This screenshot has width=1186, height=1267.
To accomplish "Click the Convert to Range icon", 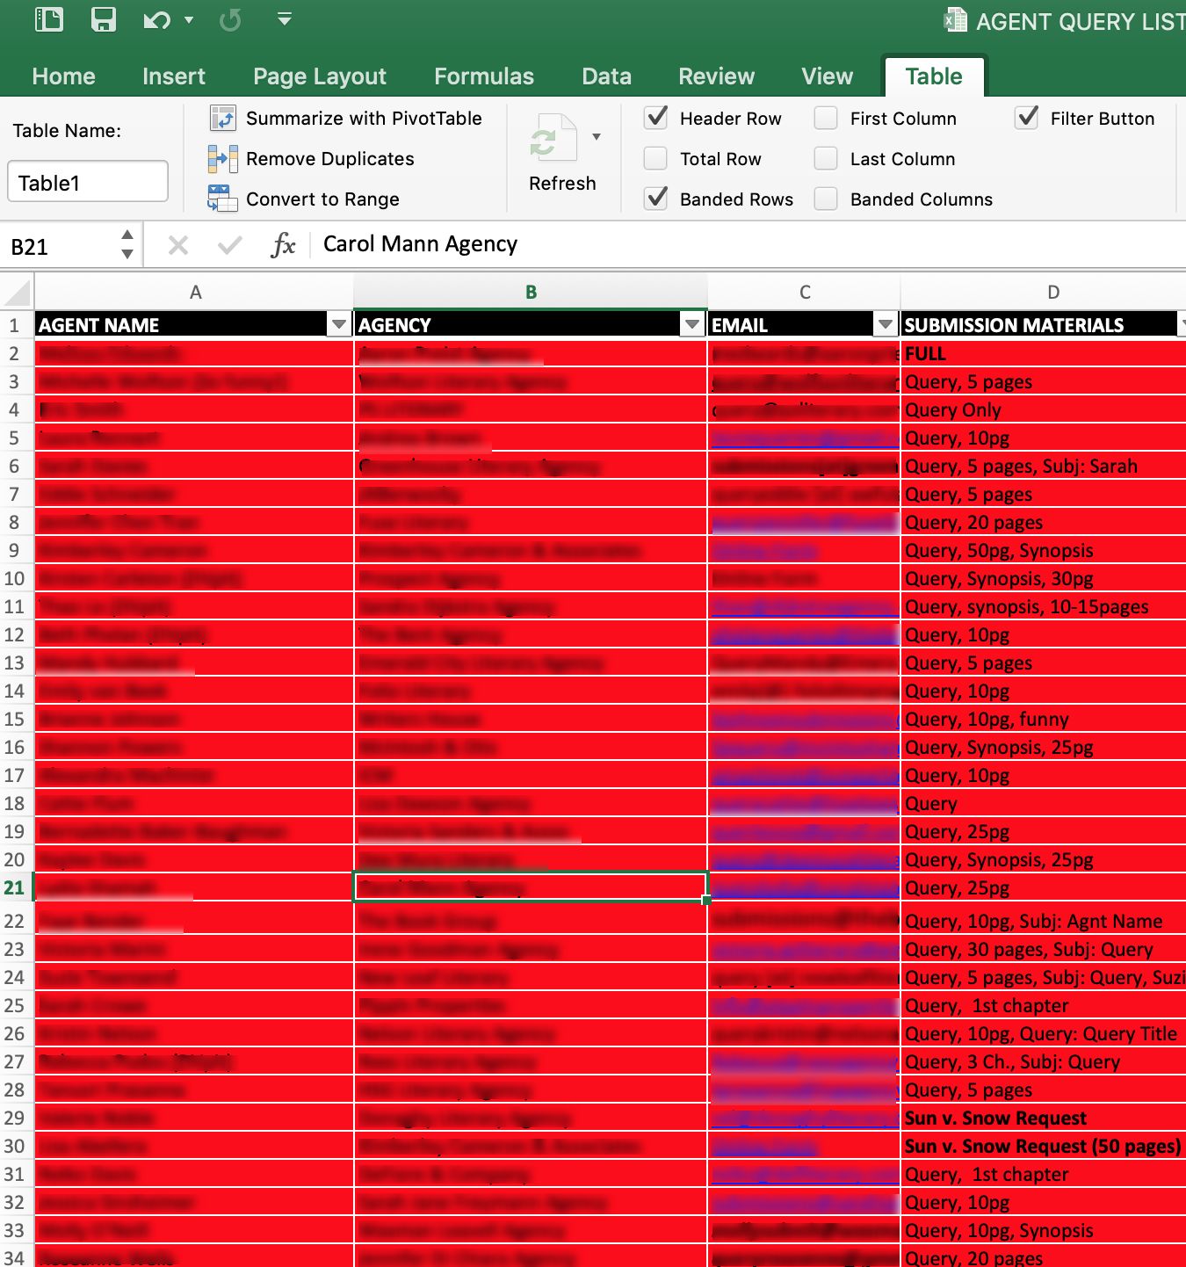I will (223, 199).
